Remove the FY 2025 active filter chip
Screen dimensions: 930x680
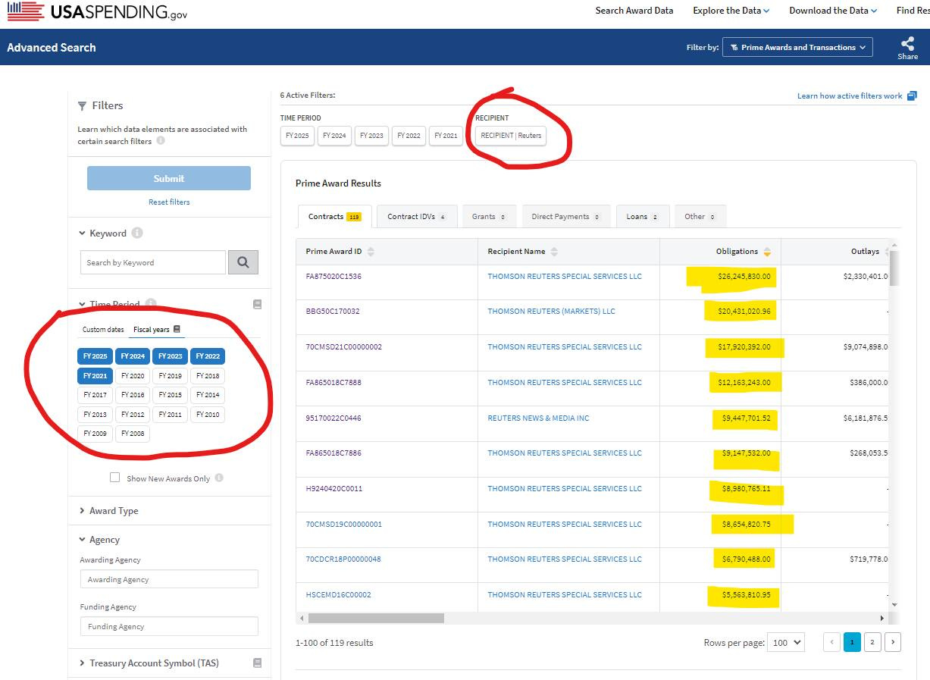[297, 136]
